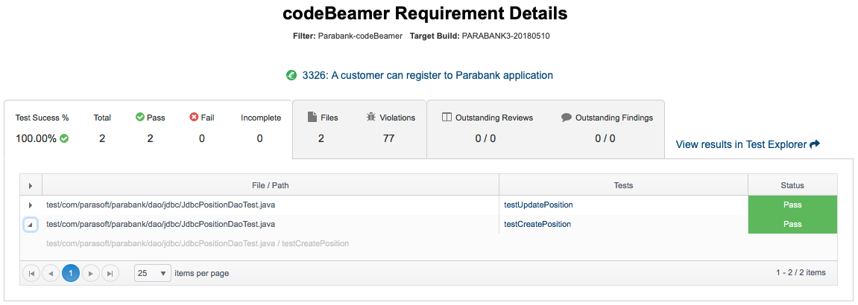Open requirement 3326 customer register link

[427, 75]
